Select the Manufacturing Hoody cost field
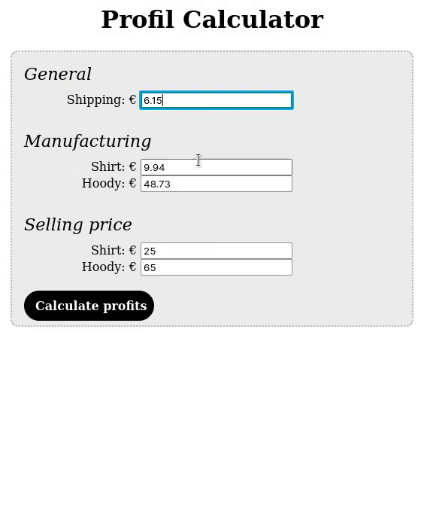424x512 pixels. tap(217, 184)
